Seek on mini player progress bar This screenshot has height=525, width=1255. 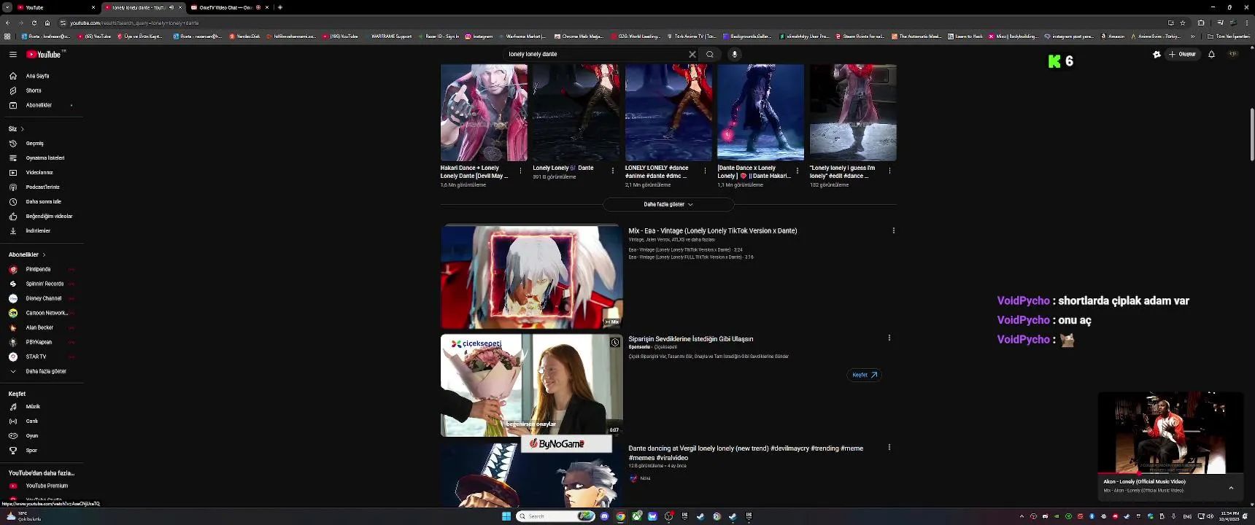tap(1170, 473)
